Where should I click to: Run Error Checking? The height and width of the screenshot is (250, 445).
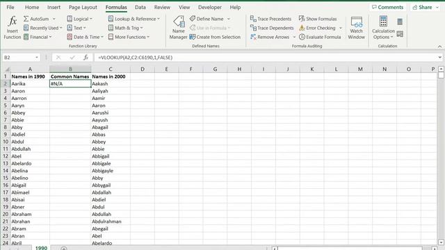[x=317, y=28]
